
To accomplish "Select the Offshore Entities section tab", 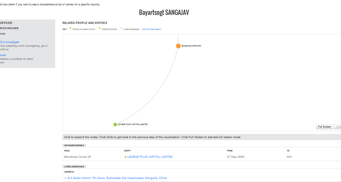I will tap(74, 145).
